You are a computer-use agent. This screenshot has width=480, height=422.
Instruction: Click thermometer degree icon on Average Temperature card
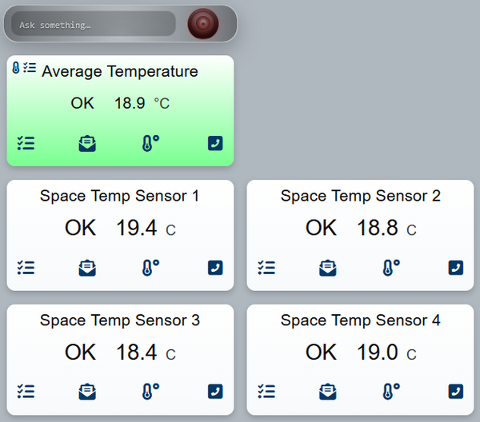[x=150, y=143]
